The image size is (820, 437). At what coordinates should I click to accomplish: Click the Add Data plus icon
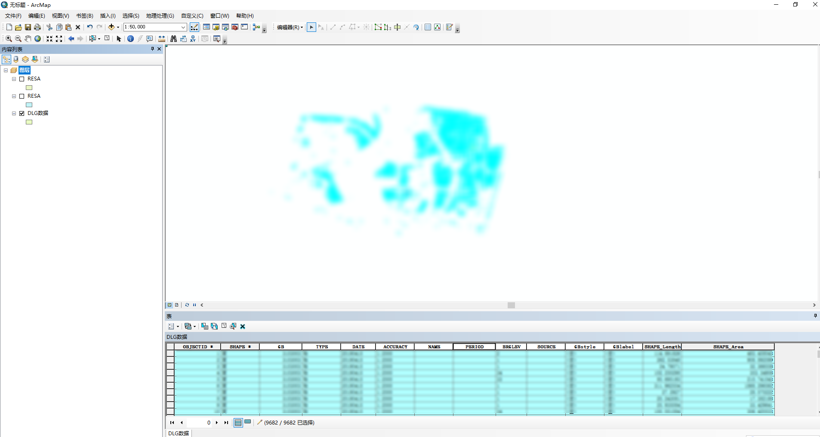(x=111, y=27)
